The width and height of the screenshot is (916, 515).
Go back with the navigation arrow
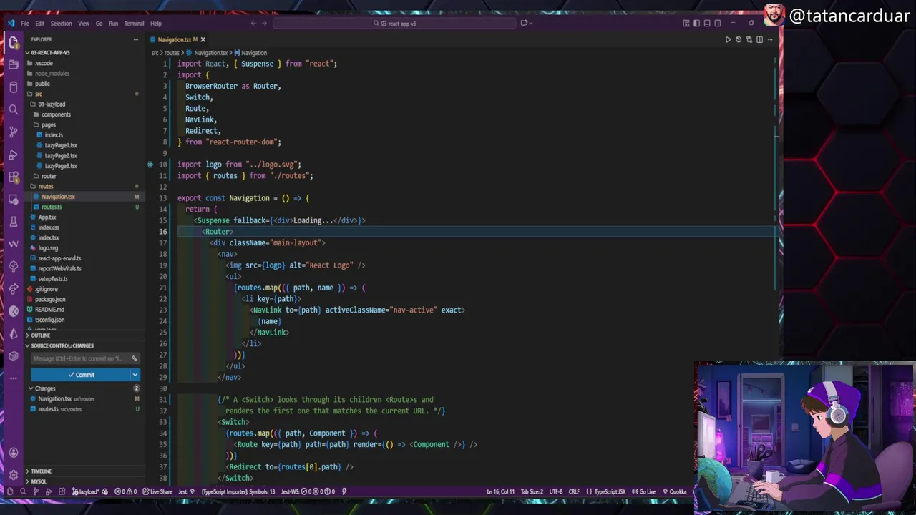click(x=253, y=23)
